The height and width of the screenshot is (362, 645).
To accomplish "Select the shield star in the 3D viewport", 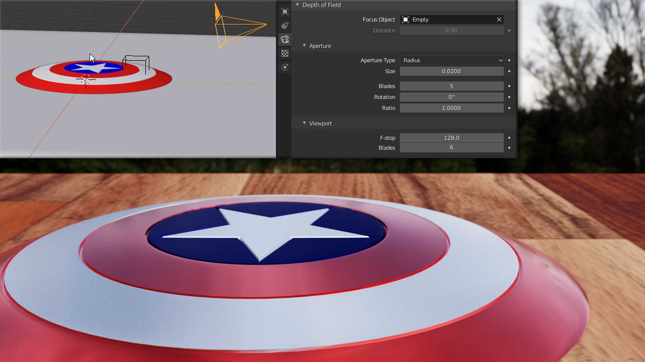I will tap(94, 68).
